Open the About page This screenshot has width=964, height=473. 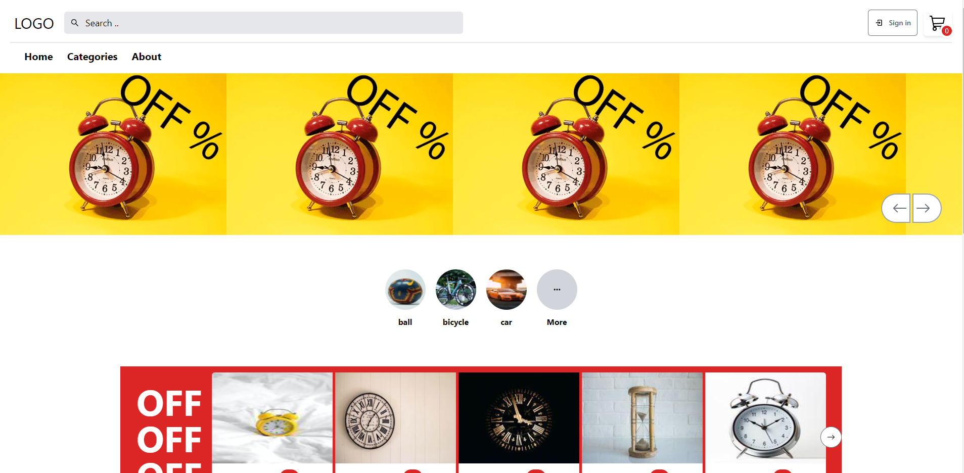click(147, 57)
